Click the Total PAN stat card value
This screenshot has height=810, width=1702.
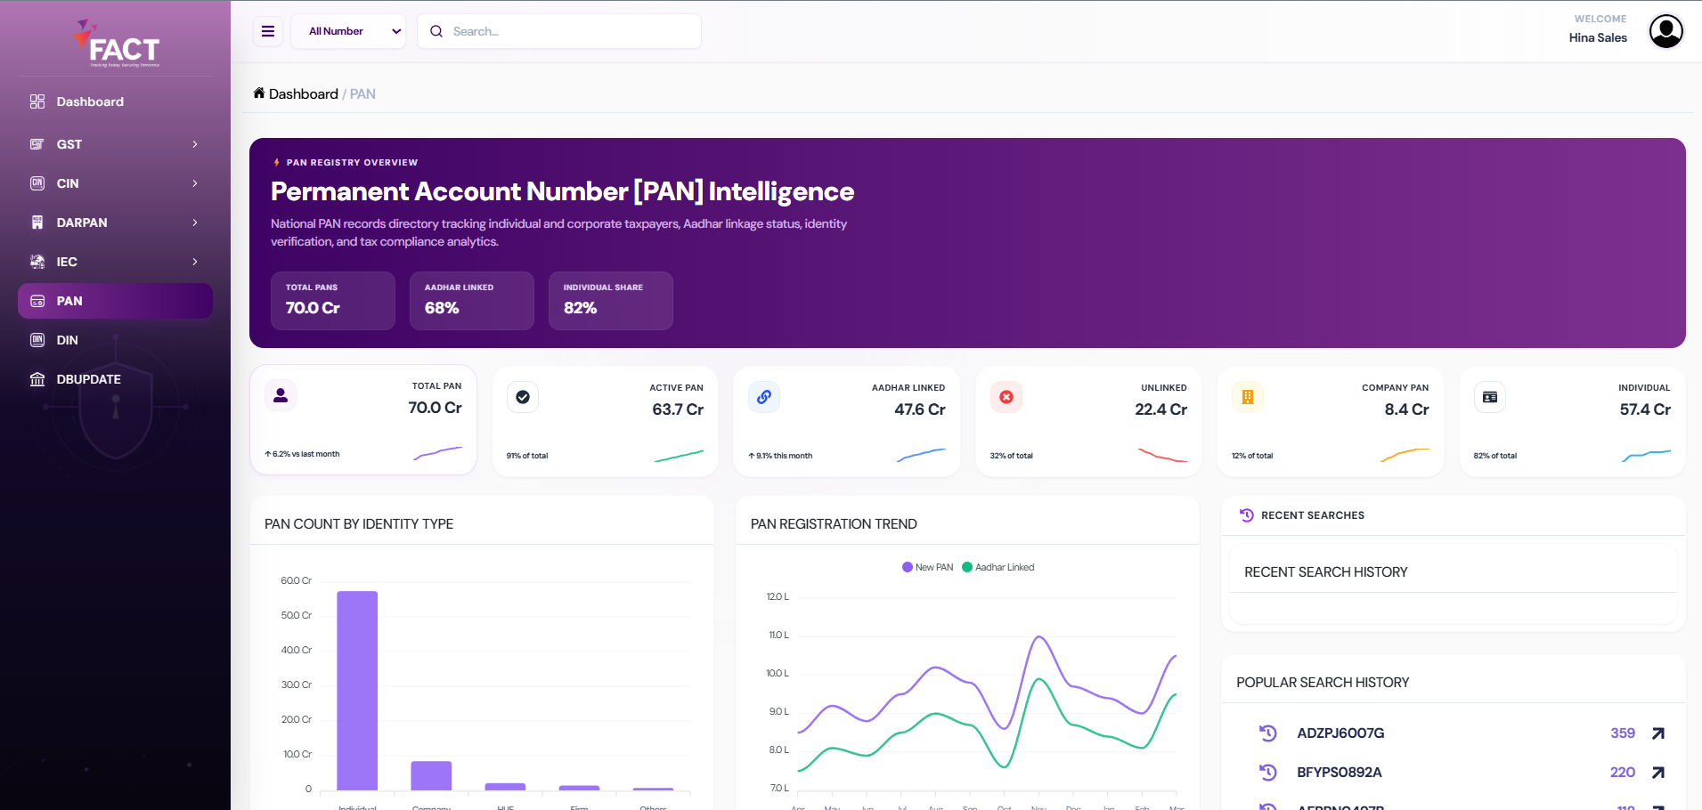(x=435, y=408)
